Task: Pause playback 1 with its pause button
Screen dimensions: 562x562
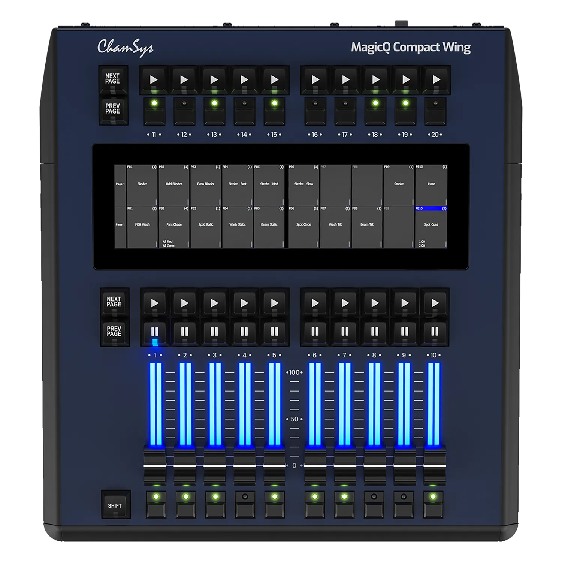Action: pyautogui.click(x=154, y=332)
